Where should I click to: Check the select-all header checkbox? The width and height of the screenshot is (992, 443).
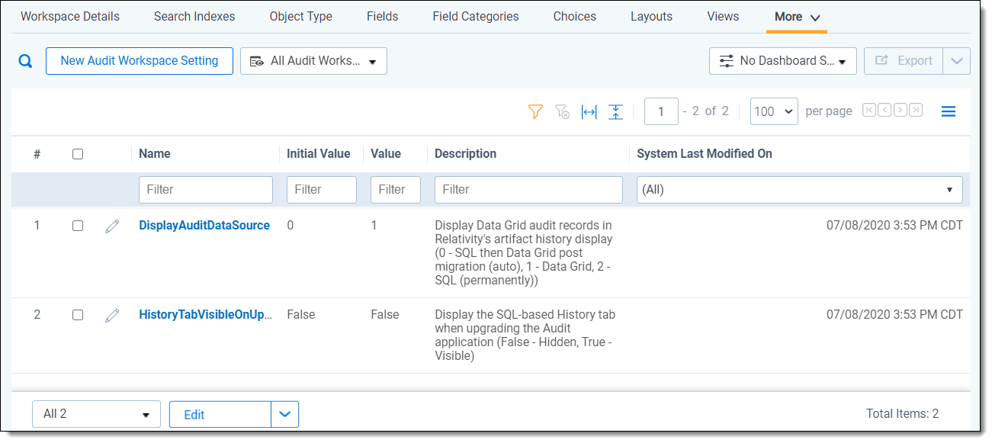(77, 154)
